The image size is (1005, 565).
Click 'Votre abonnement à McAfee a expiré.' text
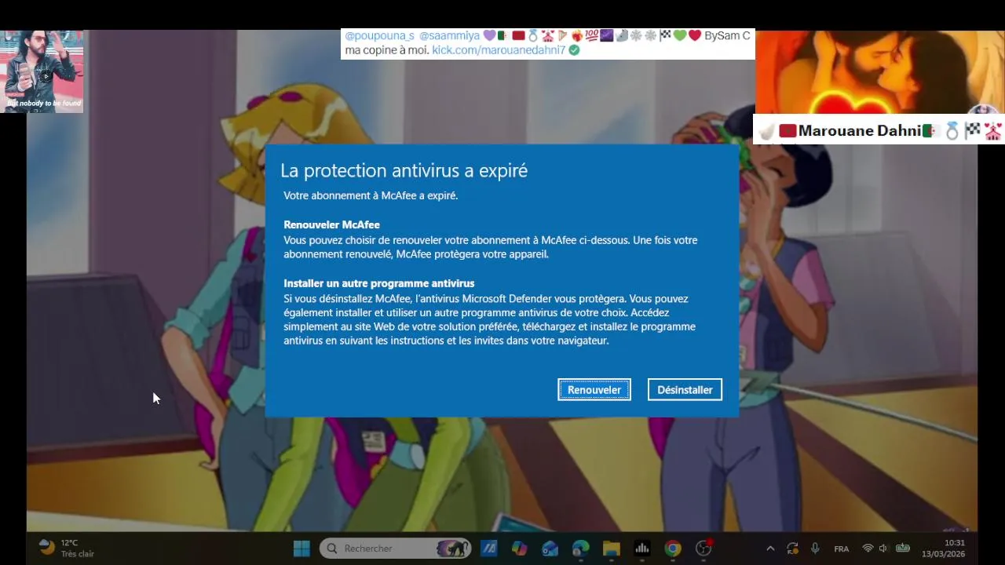coord(371,195)
